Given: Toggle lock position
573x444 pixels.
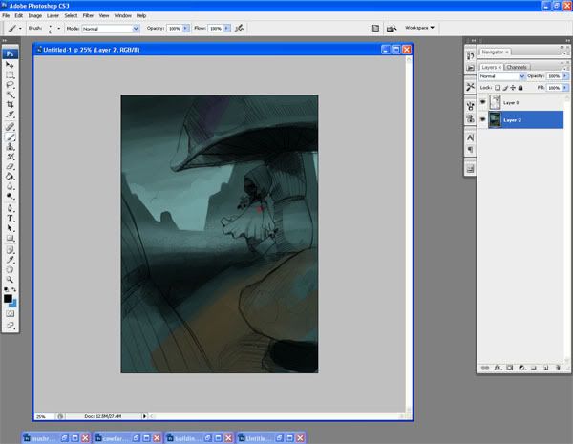Looking at the screenshot, I should coord(513,88).
